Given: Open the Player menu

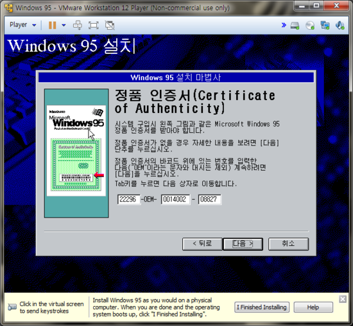Looking at the screenshot, I should (x=22, y=25).
